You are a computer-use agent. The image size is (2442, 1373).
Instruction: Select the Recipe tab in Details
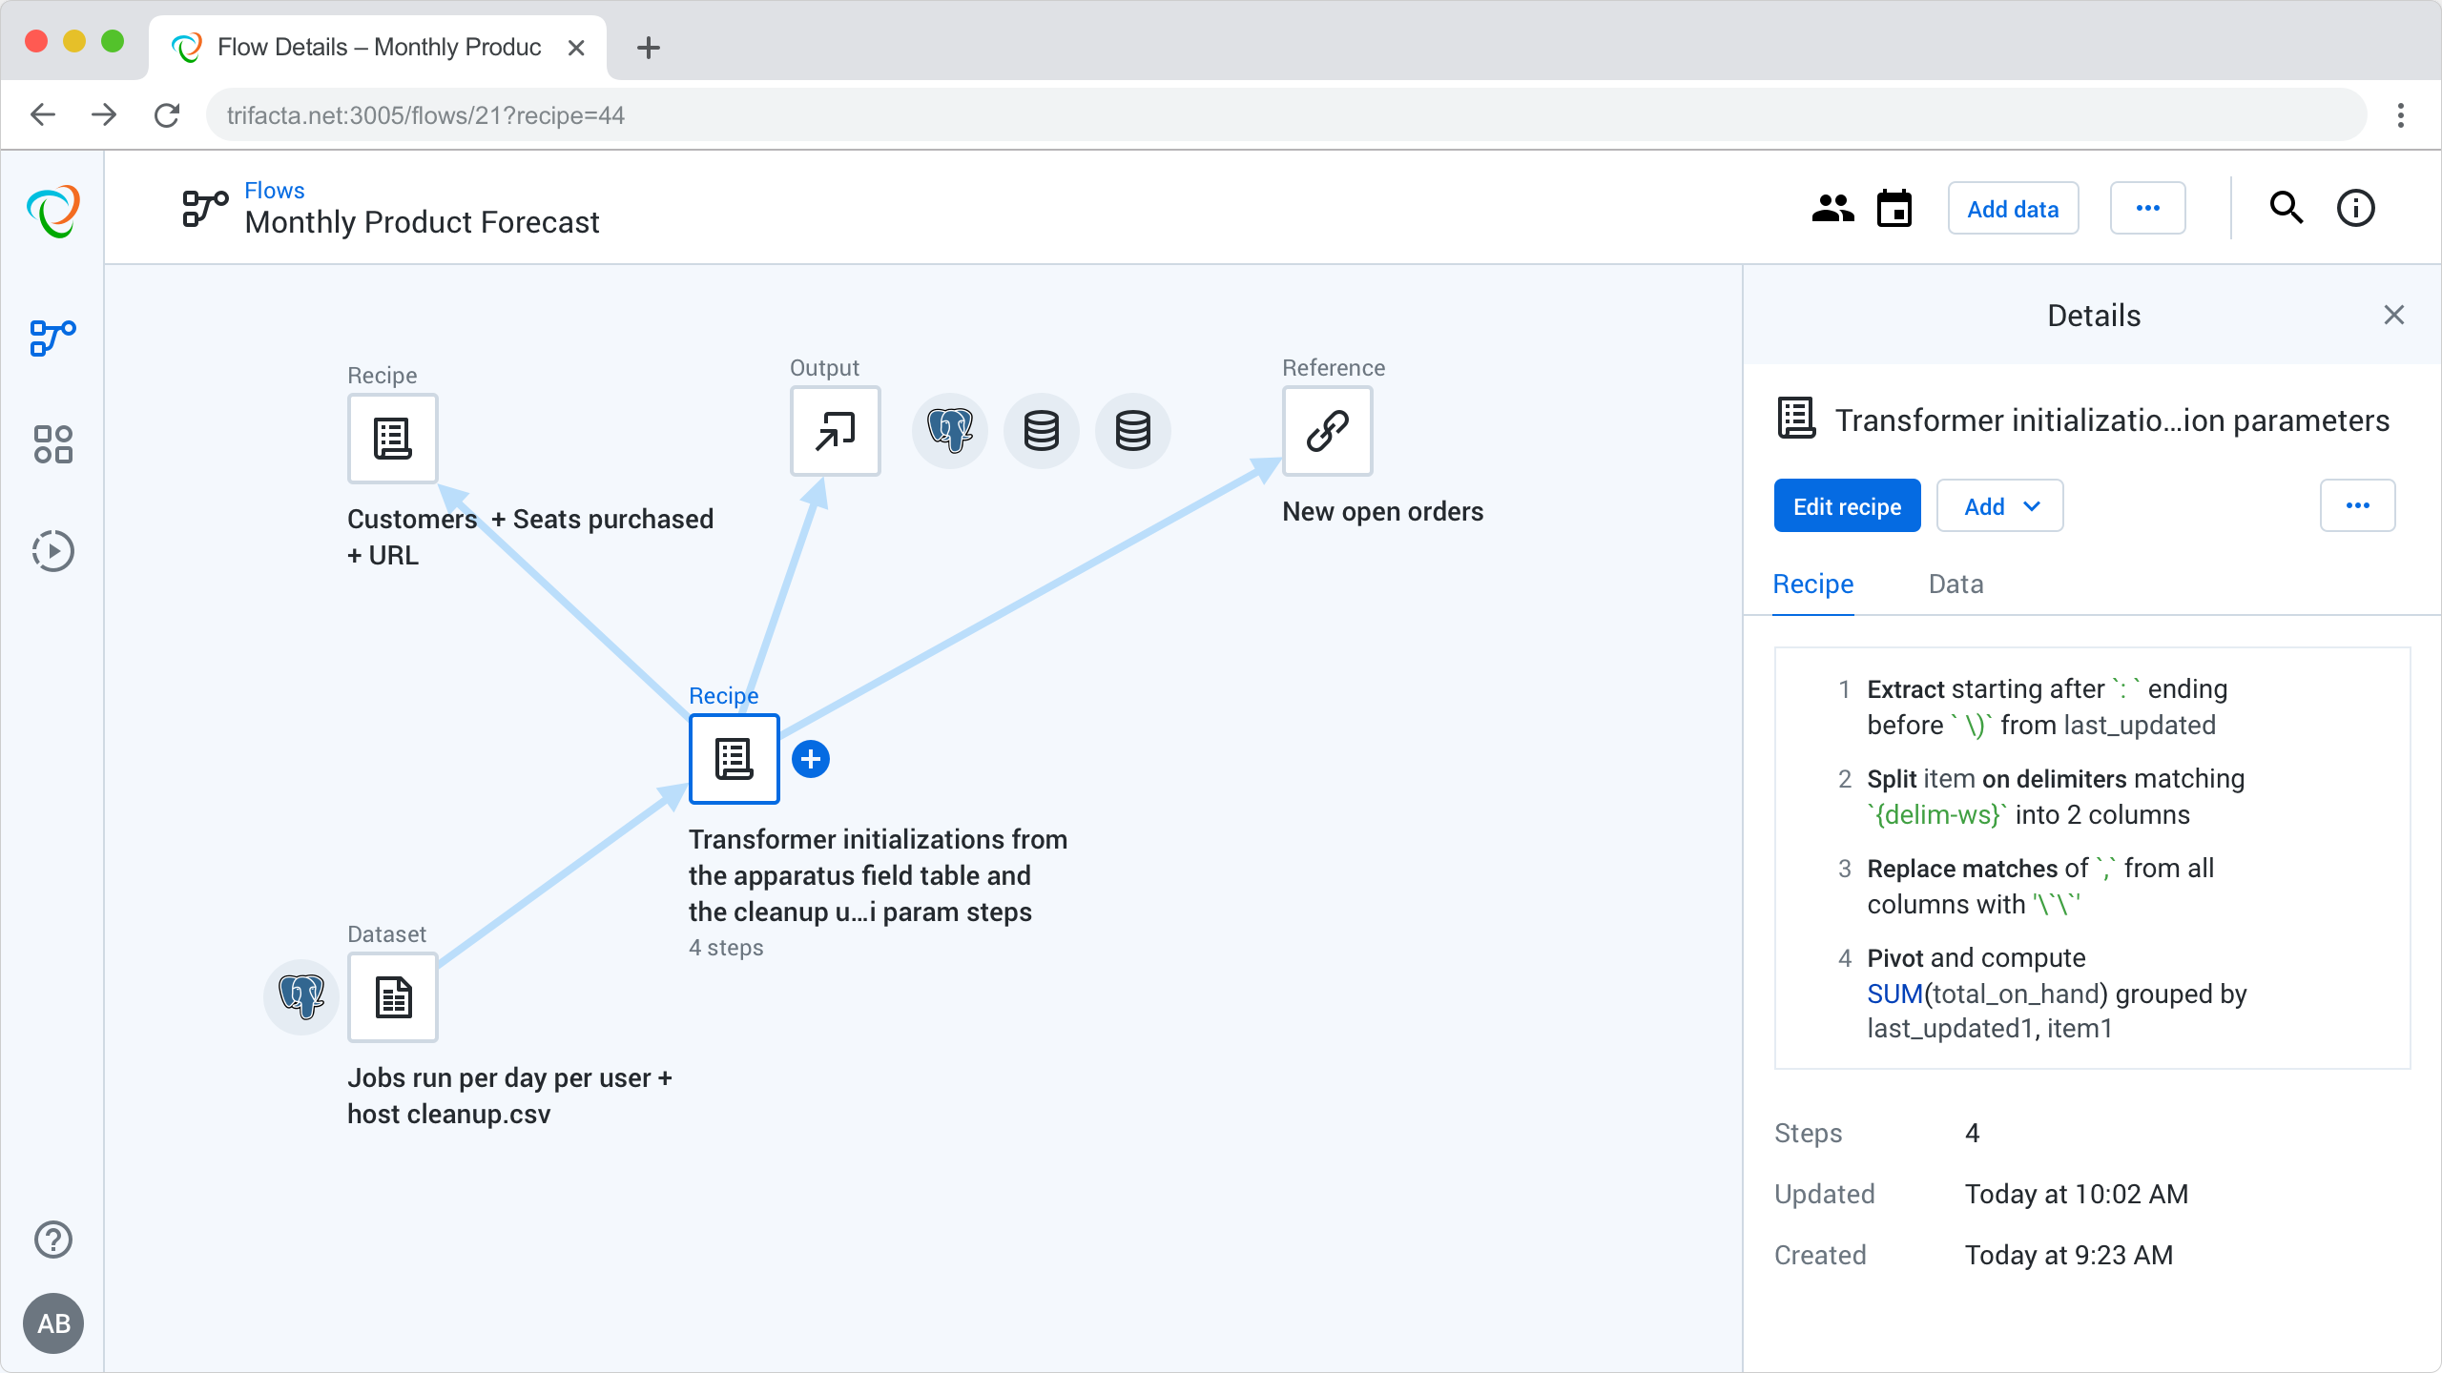tap(1812, 584)
